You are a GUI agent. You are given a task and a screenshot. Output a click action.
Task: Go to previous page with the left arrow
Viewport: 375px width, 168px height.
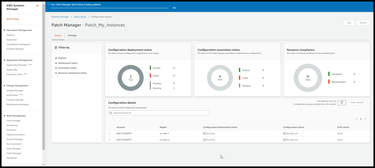click(x=356, y=119)
